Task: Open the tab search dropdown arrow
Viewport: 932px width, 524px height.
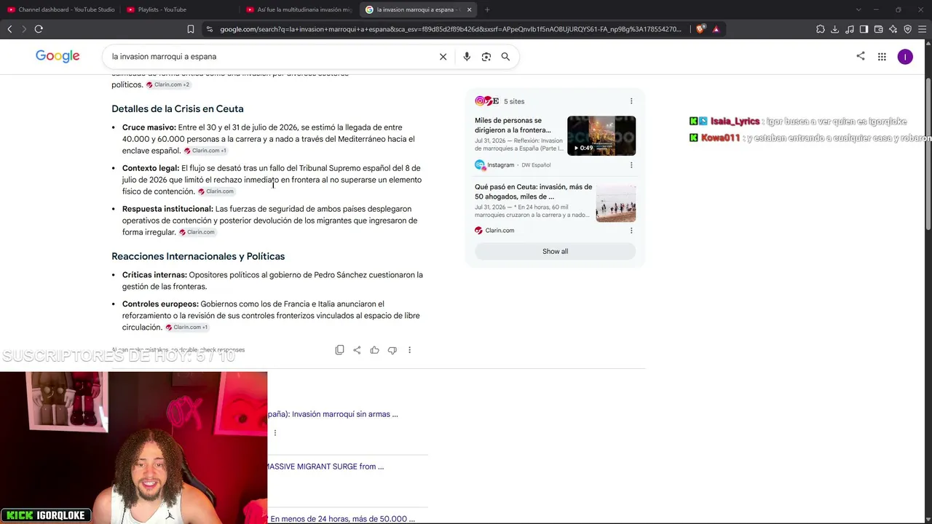Action: [858, 9]
